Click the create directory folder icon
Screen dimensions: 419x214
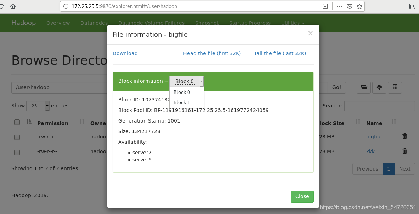tap(364, 87)
